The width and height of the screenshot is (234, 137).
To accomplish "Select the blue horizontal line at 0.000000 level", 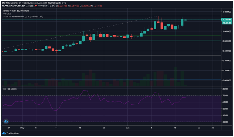I will [111, 80].
